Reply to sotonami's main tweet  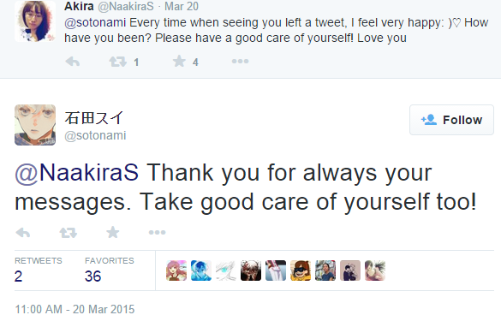(23, 233)
